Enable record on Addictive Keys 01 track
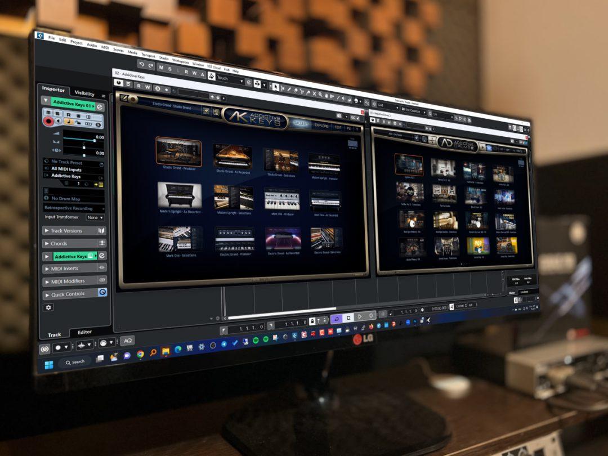 pyautogui.click(x=48, y=122)
